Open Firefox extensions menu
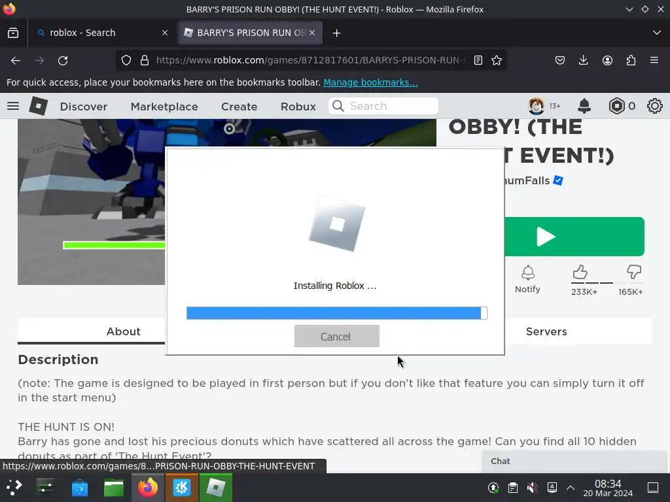Screen dimensions: 670x502 click(x=631, y=60)
